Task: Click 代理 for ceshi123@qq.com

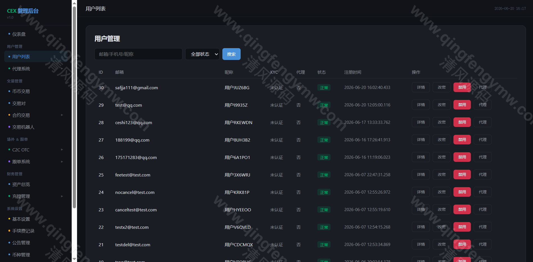Action: click(x=483, y=122)
